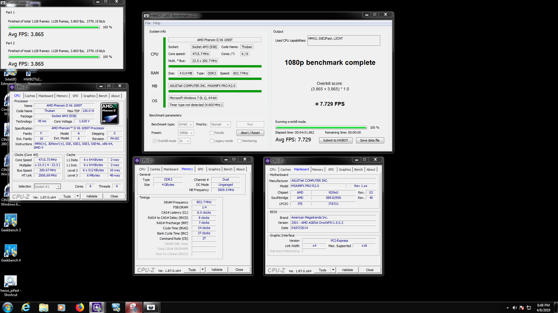Switch to Memory tab in Mainboard CPU-Z window
The image size is (558, 313).
[318, 170]
